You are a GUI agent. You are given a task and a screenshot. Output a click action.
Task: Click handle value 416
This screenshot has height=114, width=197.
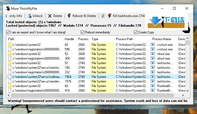pyautogui.click(x=67, y=91)
